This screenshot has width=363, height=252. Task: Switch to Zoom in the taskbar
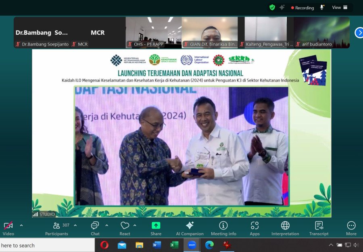pos(192,245)
